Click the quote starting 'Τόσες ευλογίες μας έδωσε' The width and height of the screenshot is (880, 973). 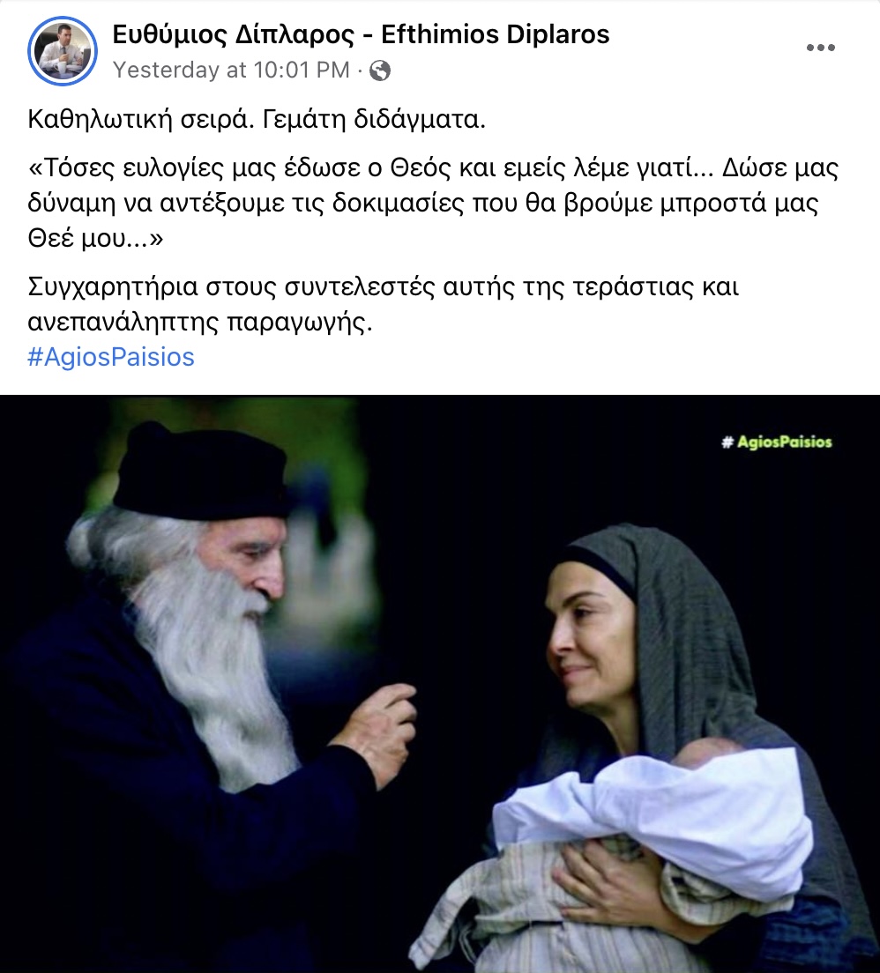pos(434,203)
